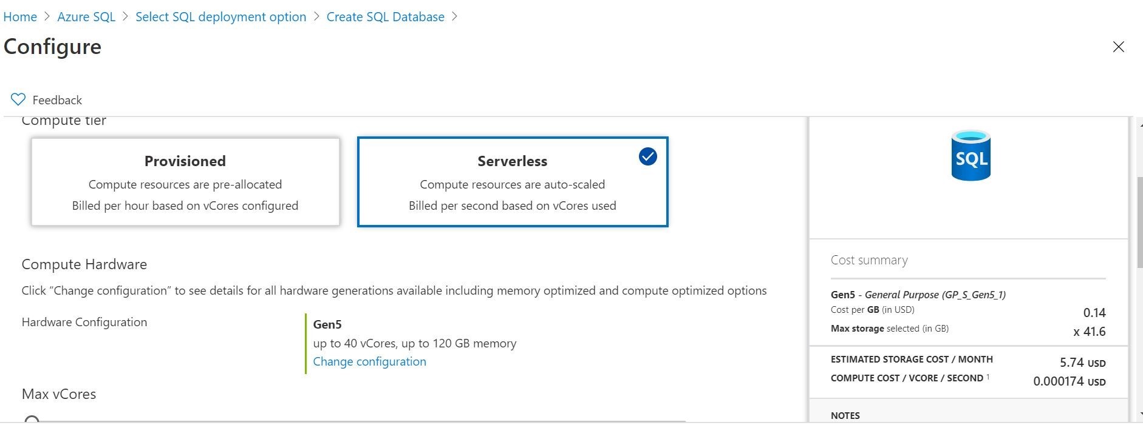
Task: Click chevron after Select SQL deployment option
Action: [x=316, y=17]
